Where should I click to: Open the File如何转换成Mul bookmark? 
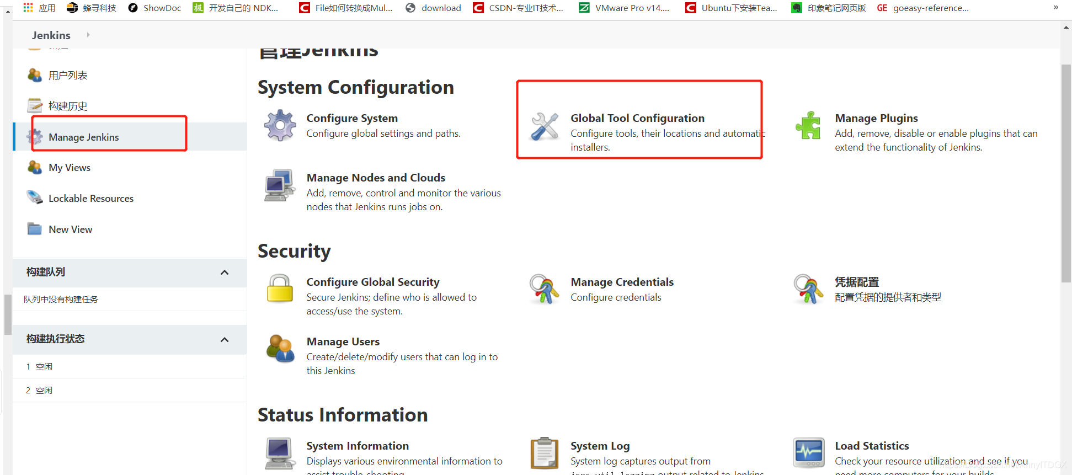pyautogui.click(x=346, y=8)
